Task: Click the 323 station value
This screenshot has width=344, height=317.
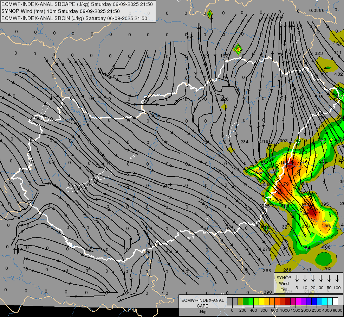Action: [319, 53]
